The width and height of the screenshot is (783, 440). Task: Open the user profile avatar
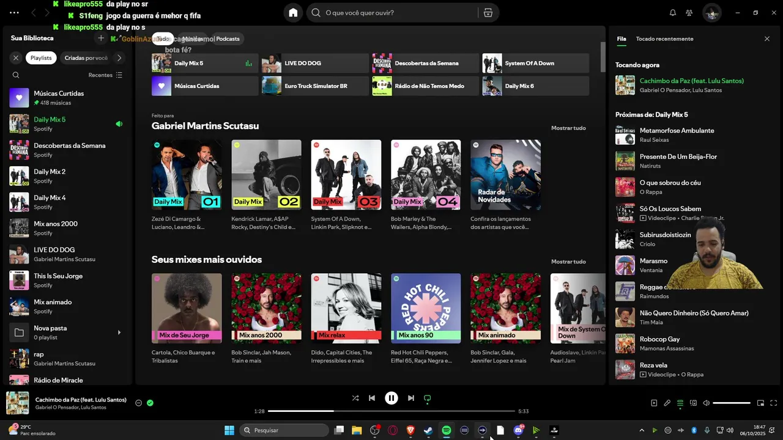click(x=711, y=12)
